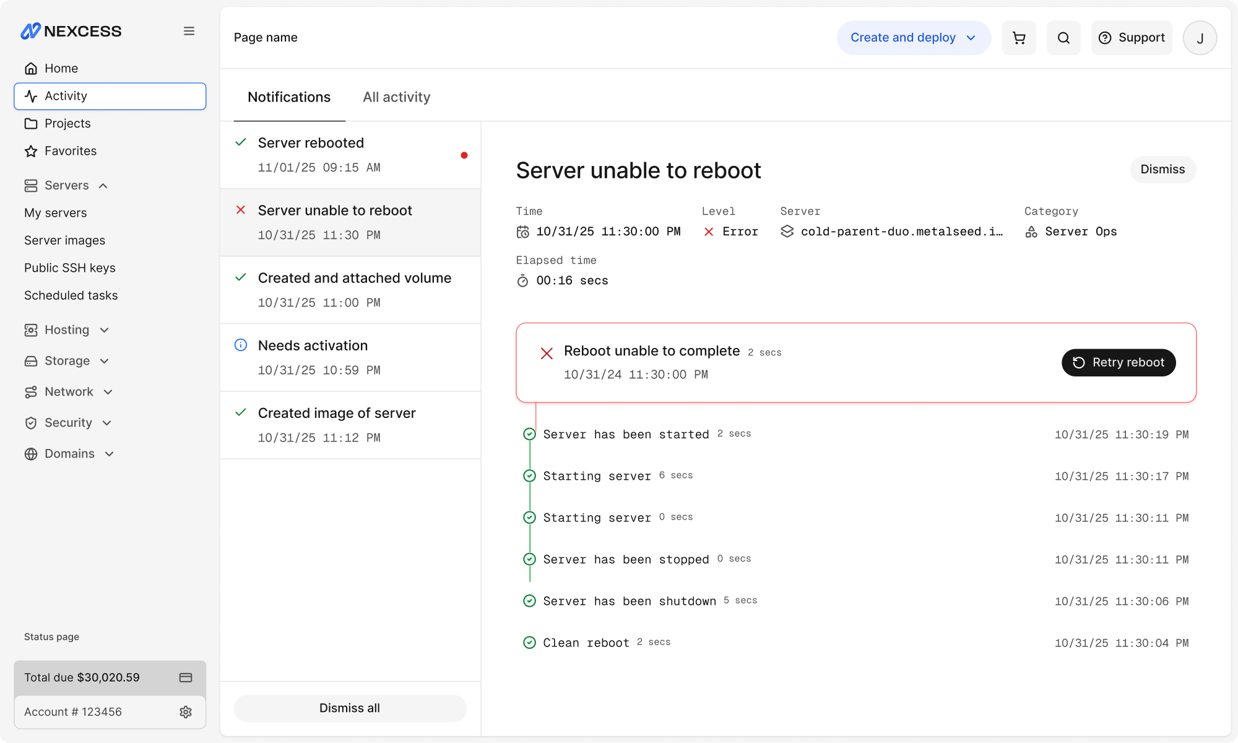The height and width of the screenshot is (743, 1238).
Task: Click the checkmark on Created and attached volume
Action: [241, 277]
